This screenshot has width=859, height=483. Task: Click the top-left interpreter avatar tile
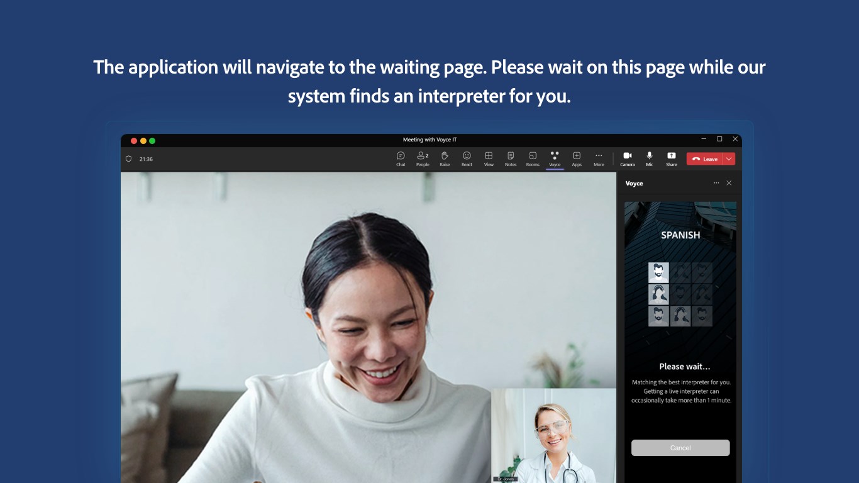click(658, 272)
